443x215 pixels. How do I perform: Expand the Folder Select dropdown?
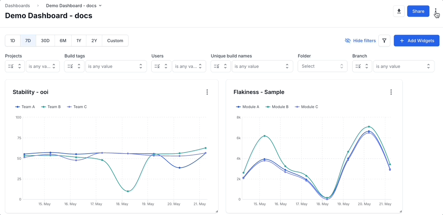[322, 66]
